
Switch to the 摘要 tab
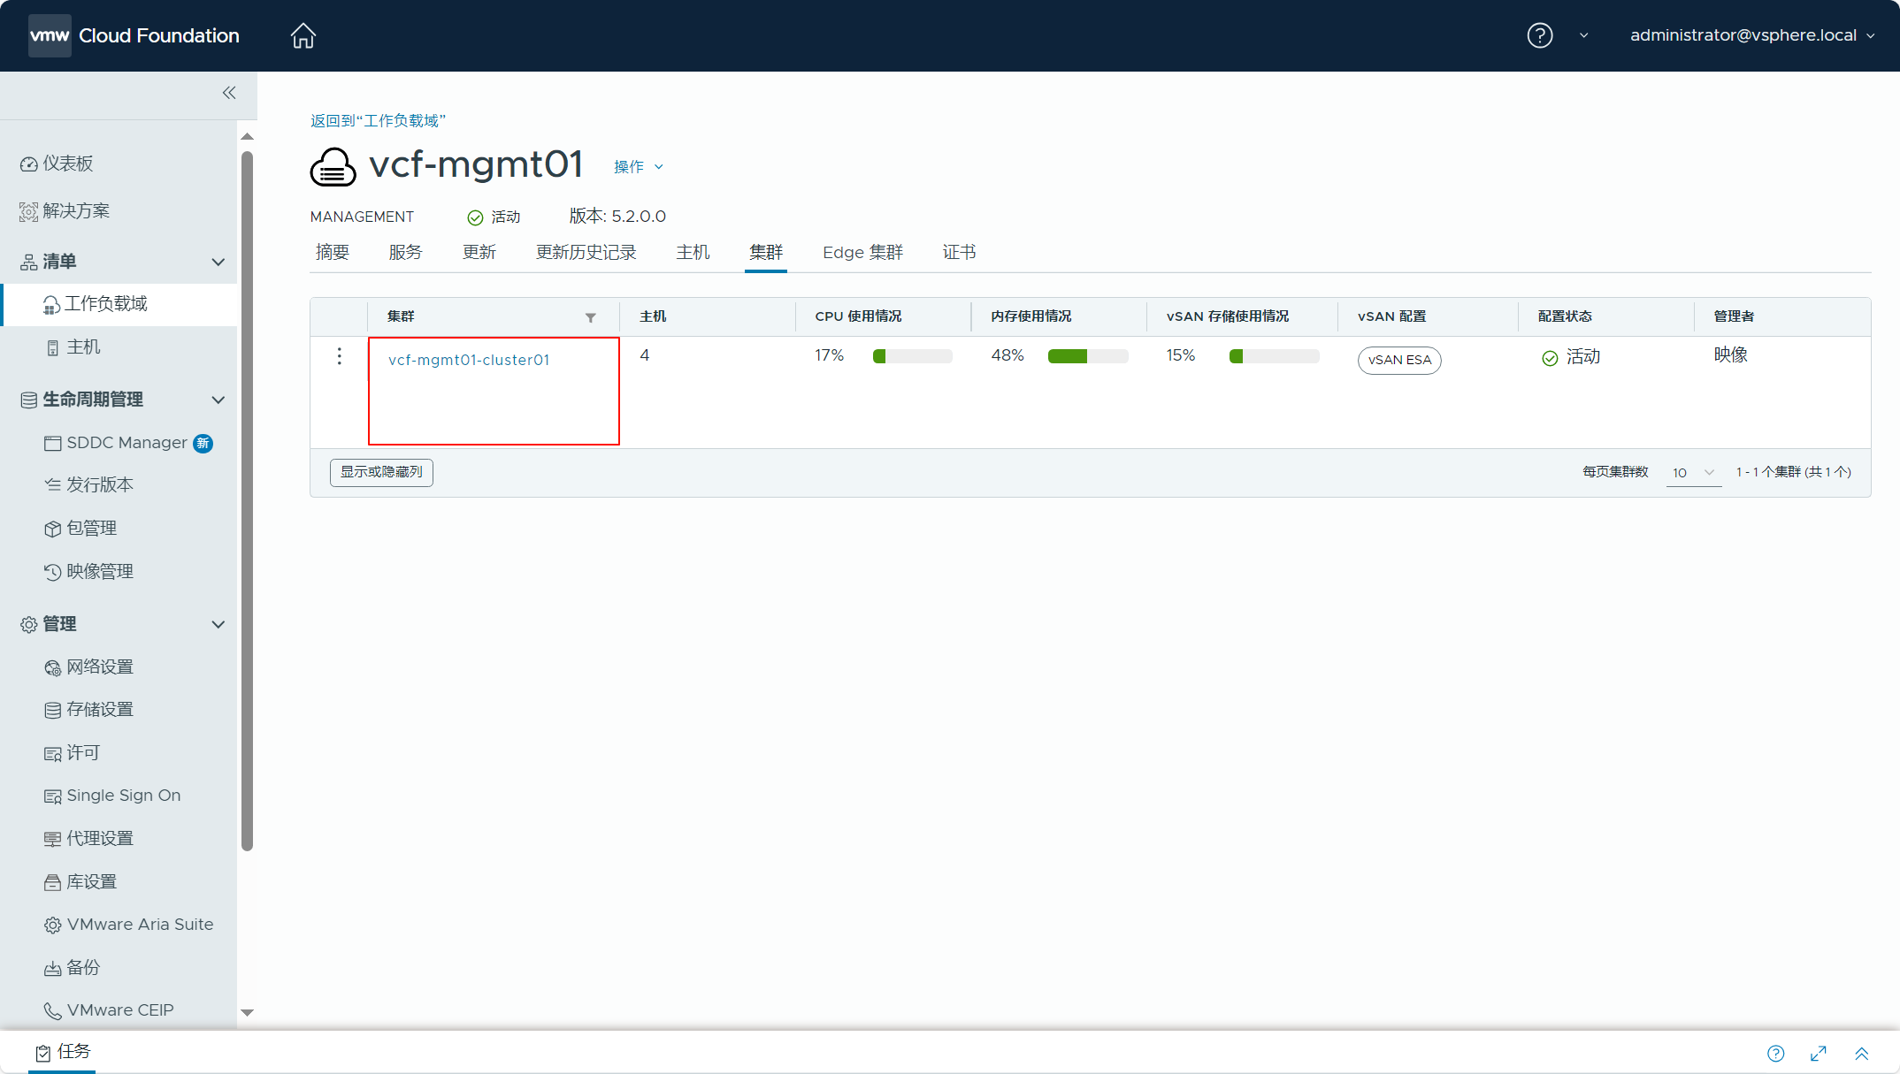[x=332, y=253]
